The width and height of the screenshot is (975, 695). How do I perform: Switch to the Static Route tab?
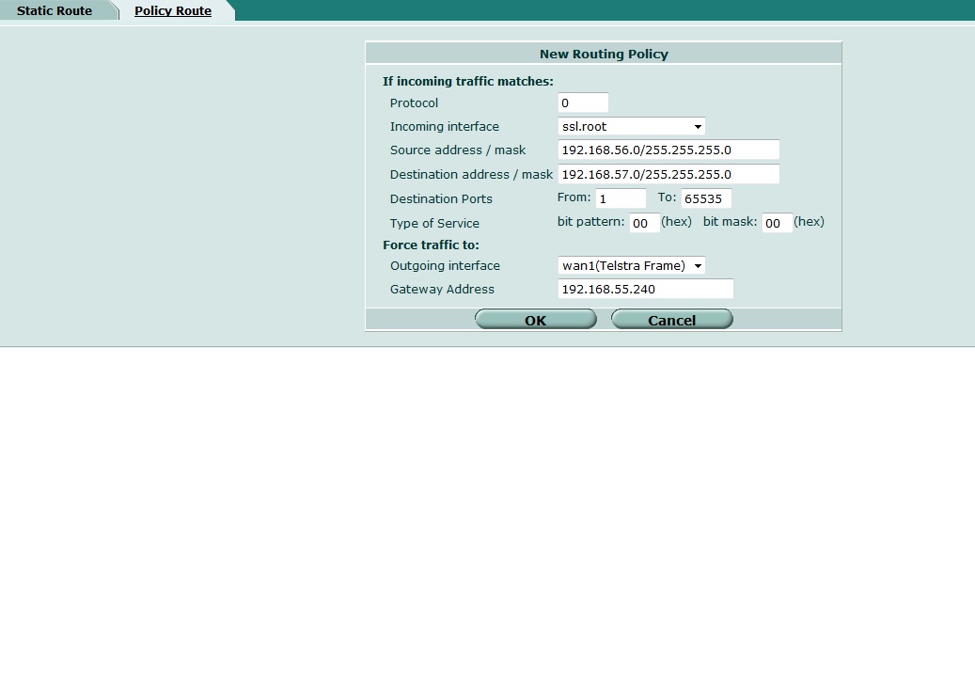(52, 10)
